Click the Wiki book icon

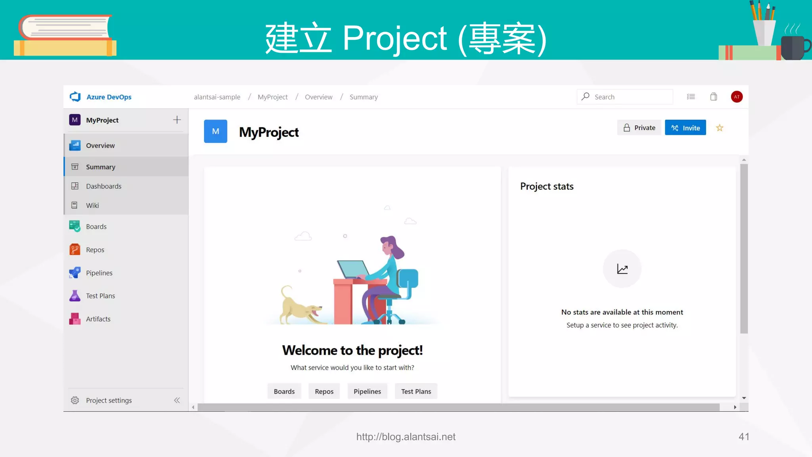[74, 205]
